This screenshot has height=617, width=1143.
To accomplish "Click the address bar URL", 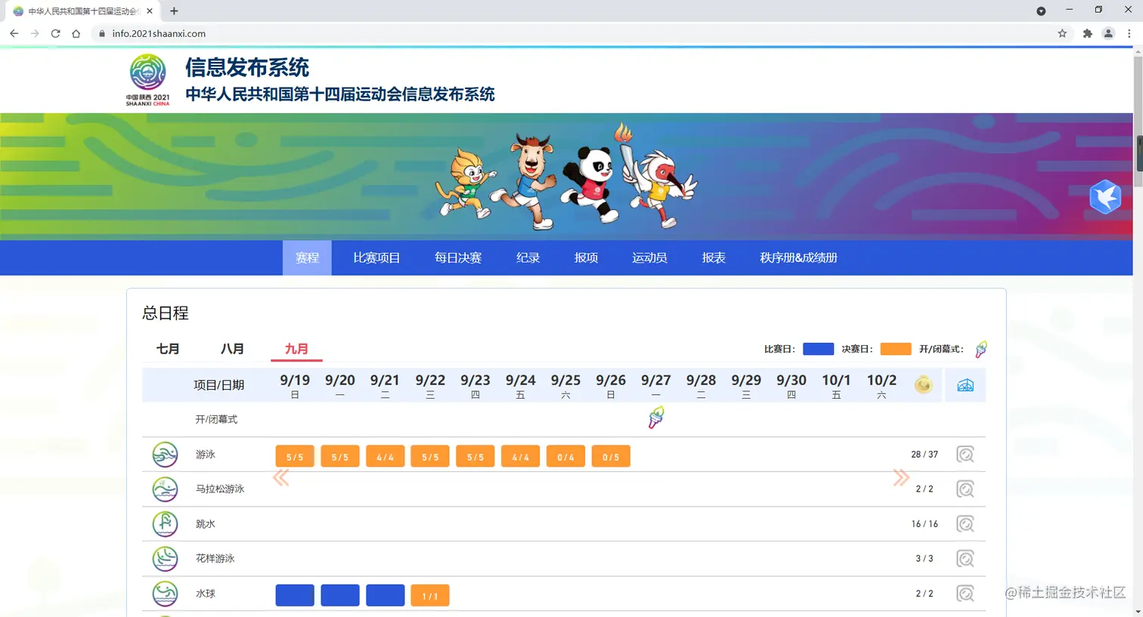I will coord(159,33).
